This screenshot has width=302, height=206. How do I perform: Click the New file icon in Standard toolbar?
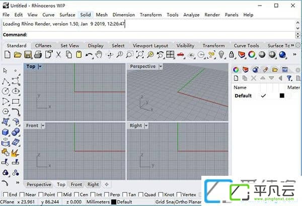click(8, 55)
